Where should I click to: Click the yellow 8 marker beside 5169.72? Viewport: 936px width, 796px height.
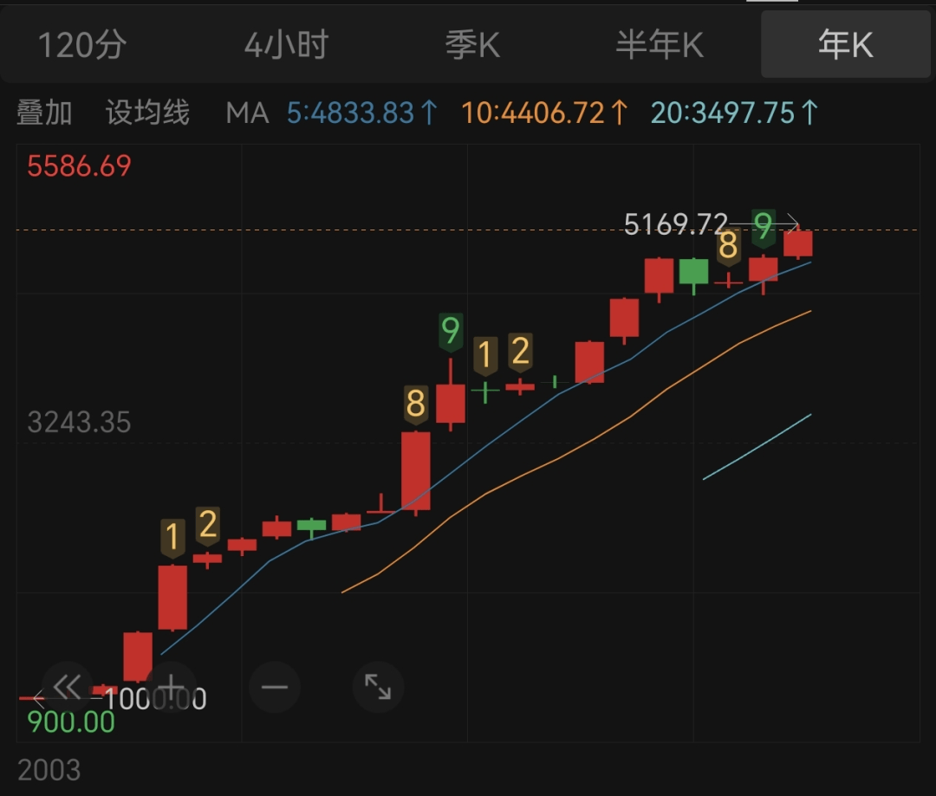point(728,247)
